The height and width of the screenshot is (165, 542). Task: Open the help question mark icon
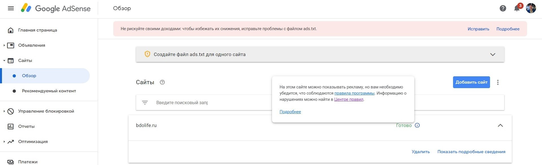tap(503, 8)
